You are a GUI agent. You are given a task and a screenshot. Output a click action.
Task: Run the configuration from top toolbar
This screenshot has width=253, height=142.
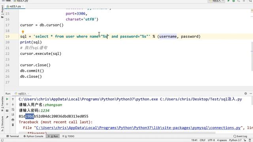tap(228, 1)
